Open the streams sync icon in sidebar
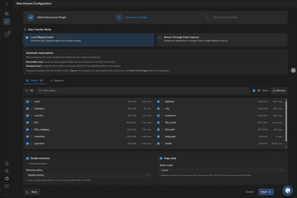 click(7, 21)
